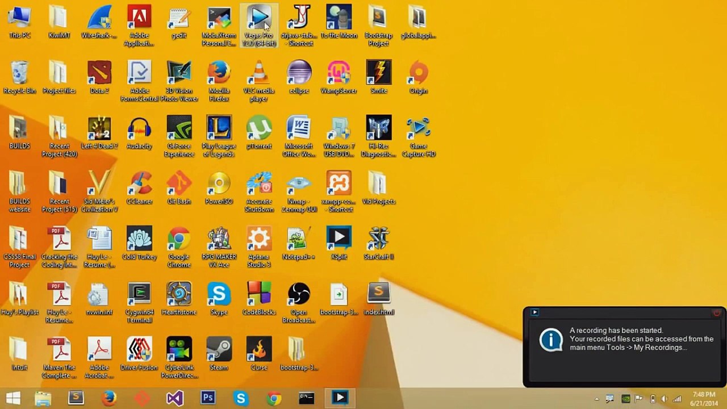Open Hearthstone desktop shortcut

pyautogui.click(x=179, y=298)
